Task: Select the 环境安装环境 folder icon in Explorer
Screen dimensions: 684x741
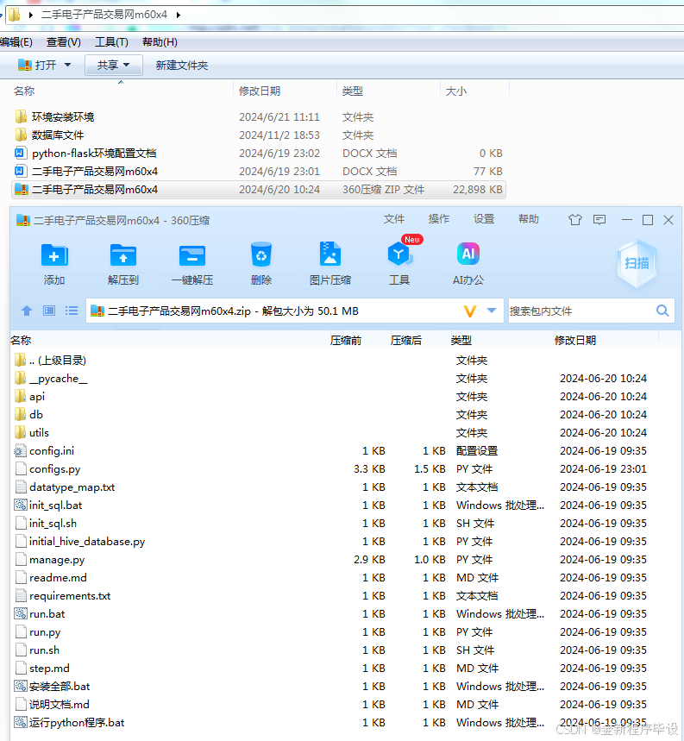Action: click(x=21, y=116)
